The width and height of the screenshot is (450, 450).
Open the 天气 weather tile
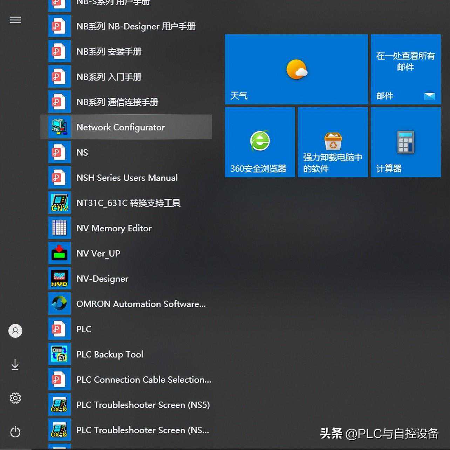pos(296,69)
